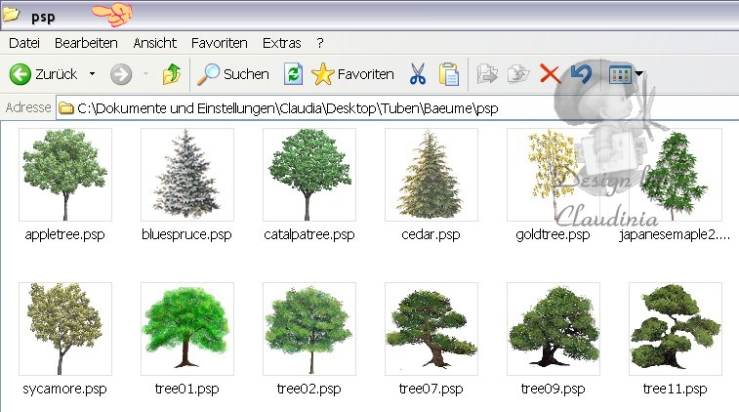Click the copy-to-folder icon
The height and width of the screenshot is (412, 739).
point(518,74)
